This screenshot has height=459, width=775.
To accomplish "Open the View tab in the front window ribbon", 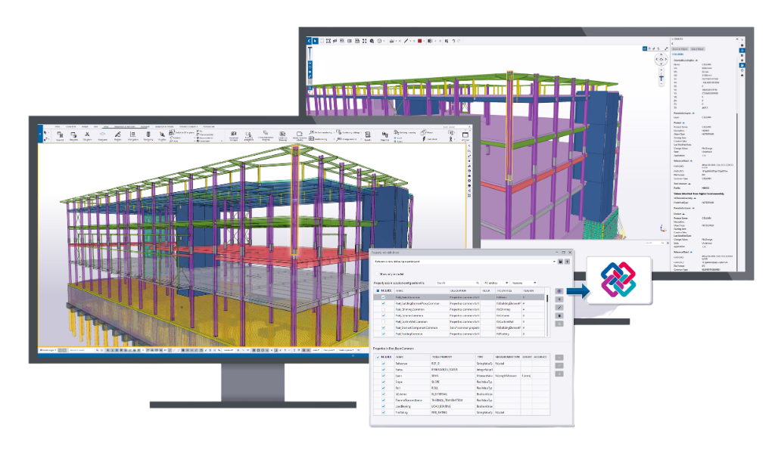I will pos(106,126).
